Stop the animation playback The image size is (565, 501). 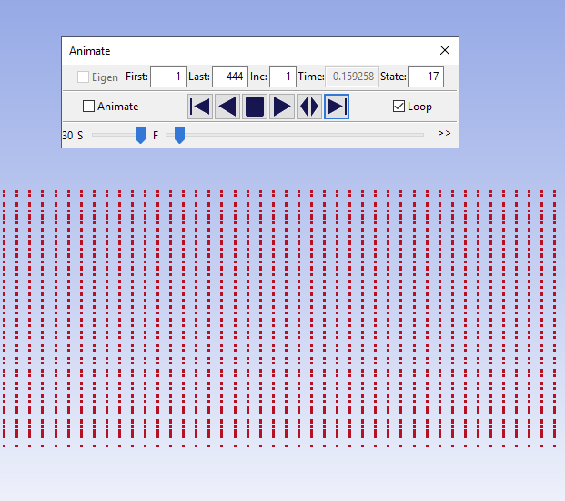click(x=255, y=107)
